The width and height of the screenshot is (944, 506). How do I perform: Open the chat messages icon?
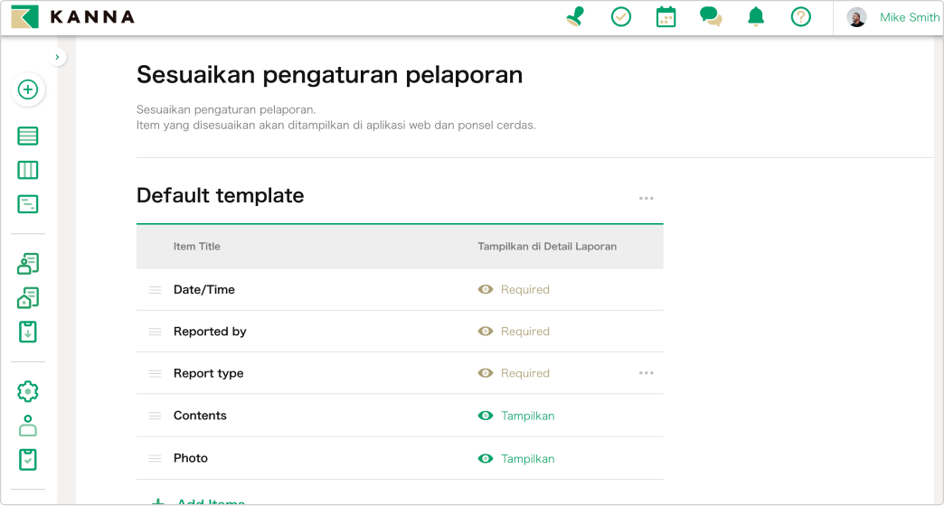coord(711,17)
